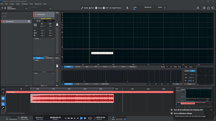Toggle the level meter power button
216x121 pixels.
pos(62,84)
